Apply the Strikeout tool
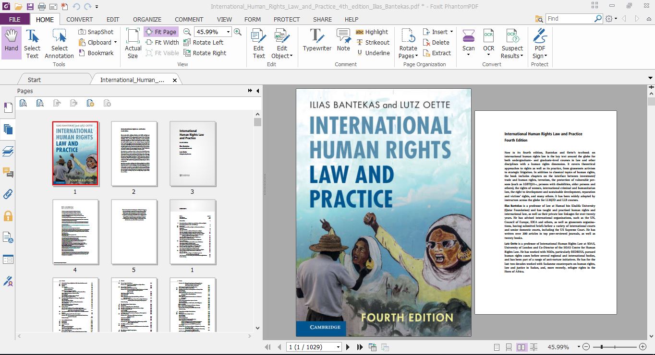The image size is (655, 355). click(x=372, y=42)
